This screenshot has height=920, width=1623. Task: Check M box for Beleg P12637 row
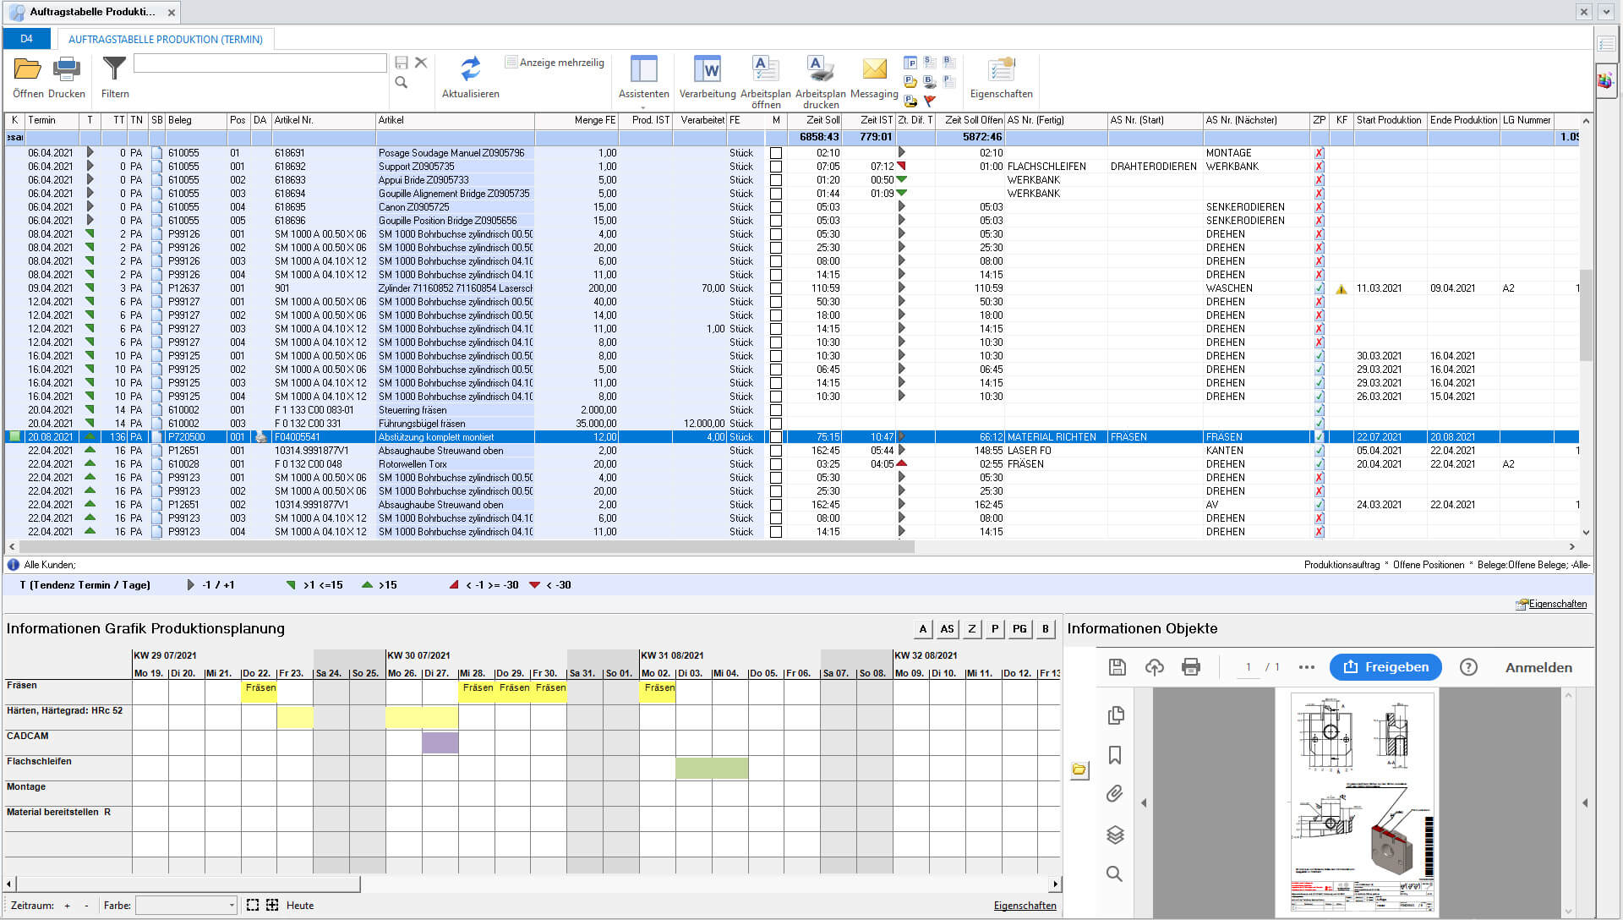[776, 288]
